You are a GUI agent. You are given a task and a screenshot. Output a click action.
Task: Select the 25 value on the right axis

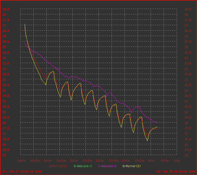[x=186, y=47]
